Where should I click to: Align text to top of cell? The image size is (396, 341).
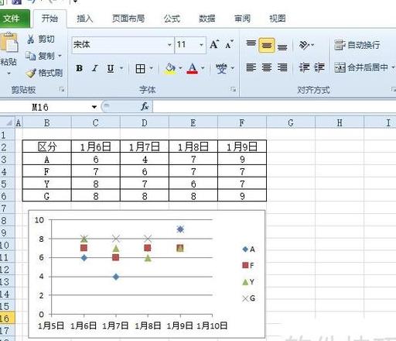251,44
